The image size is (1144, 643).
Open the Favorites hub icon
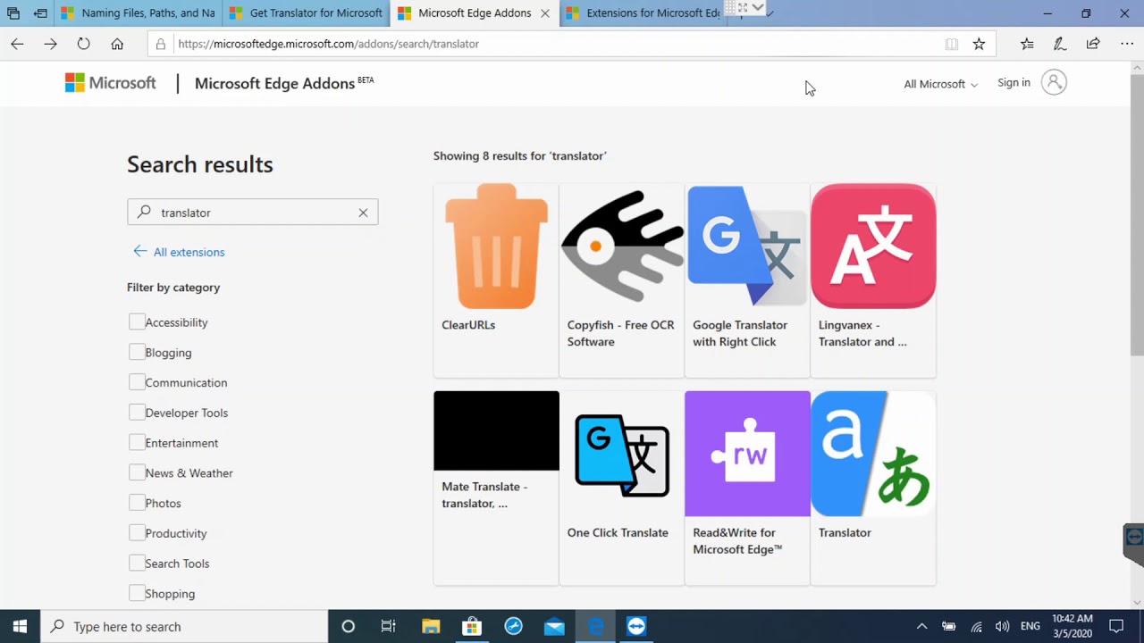point(1027,44)
